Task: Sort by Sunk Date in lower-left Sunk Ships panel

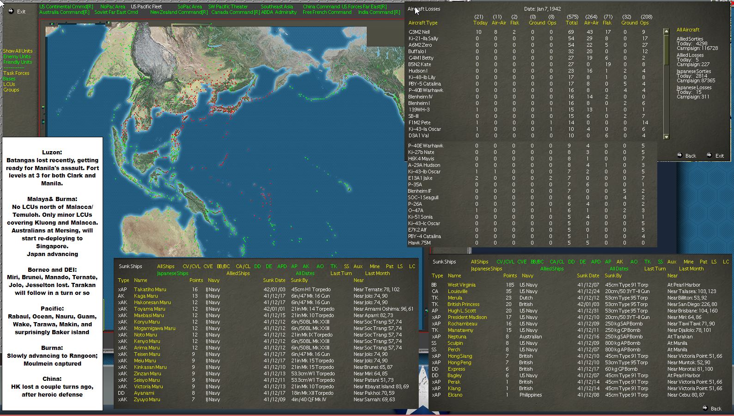Action: coord(274,280)
